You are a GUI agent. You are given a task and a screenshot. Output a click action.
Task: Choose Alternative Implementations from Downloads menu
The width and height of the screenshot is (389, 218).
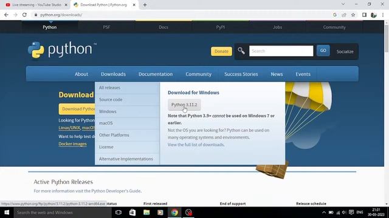tap(127, 159)
